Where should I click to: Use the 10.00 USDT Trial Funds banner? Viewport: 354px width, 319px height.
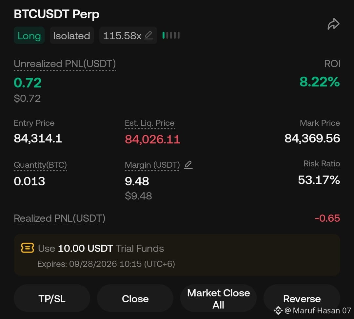coord(177,255)
